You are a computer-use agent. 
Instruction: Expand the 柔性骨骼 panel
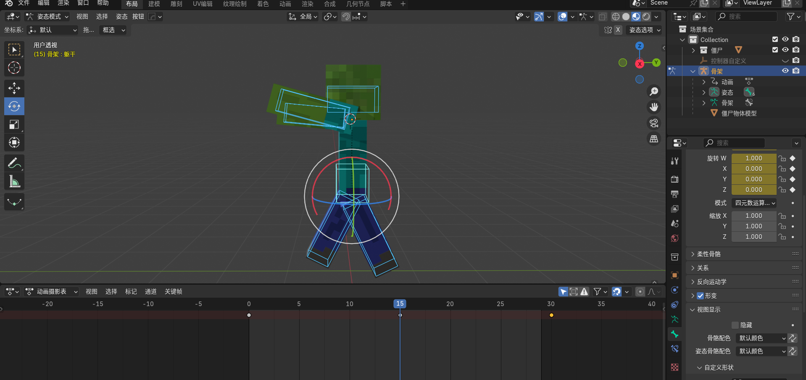coord(745,254)
